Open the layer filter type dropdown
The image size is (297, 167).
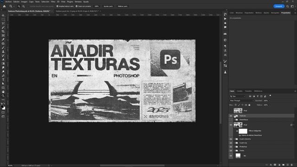[238, 96]
